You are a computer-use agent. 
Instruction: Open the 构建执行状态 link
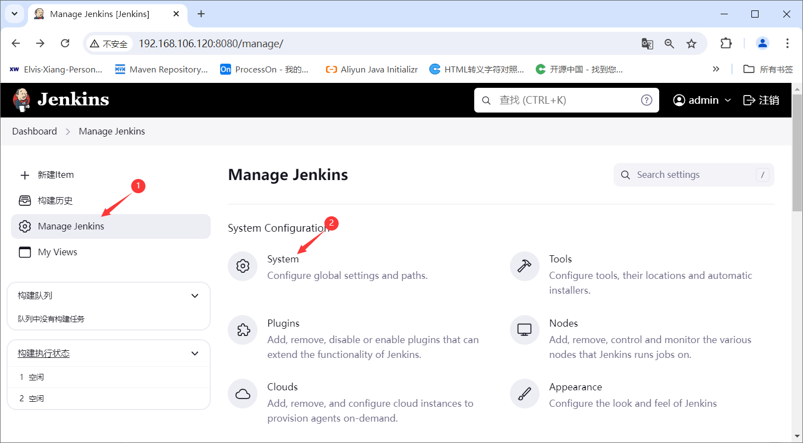(43, 354)
